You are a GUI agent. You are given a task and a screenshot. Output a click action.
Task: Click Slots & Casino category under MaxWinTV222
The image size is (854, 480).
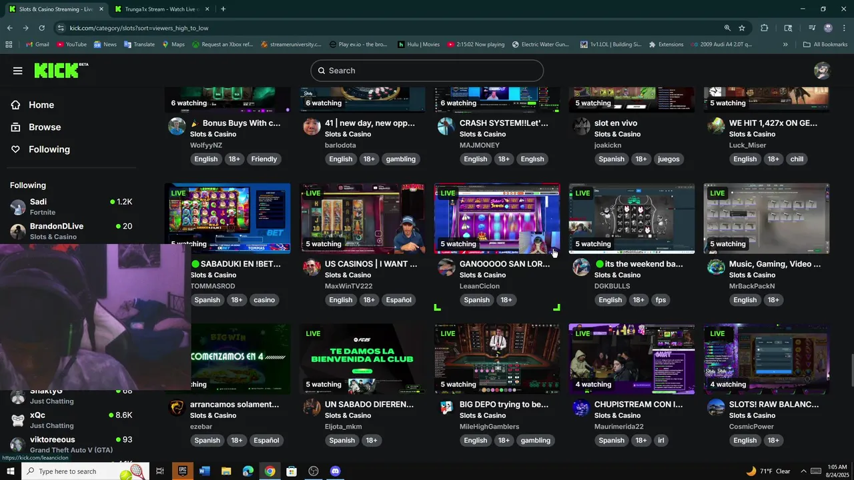(348, 275)
